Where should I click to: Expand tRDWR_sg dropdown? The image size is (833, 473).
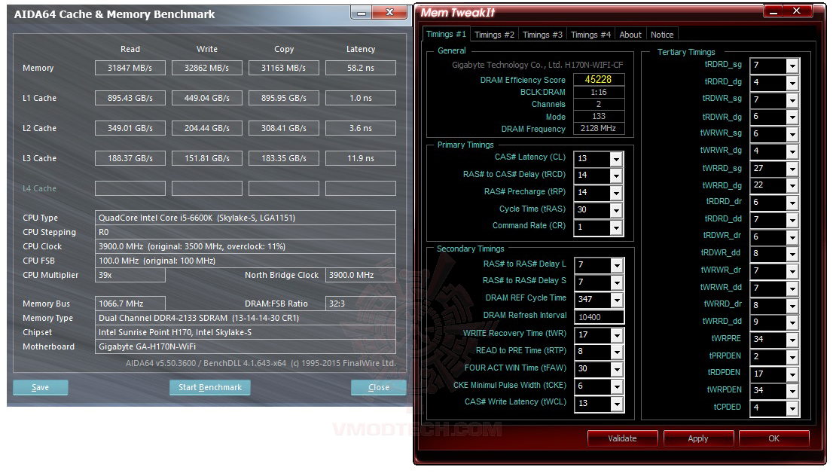792,100
